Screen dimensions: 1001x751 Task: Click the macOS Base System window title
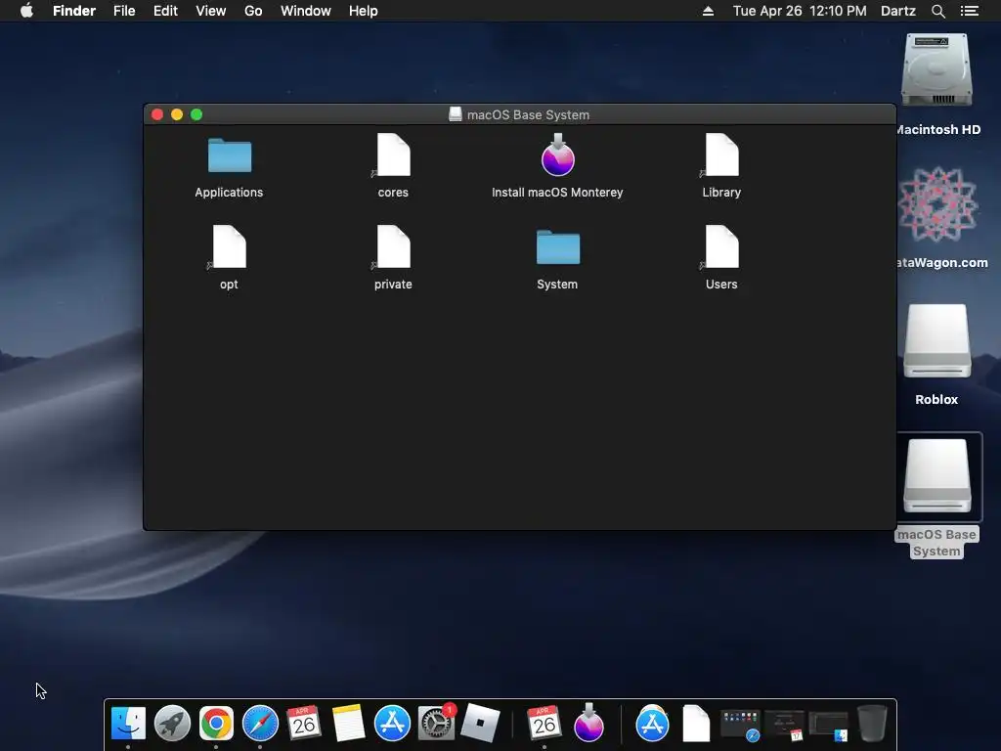528,115
